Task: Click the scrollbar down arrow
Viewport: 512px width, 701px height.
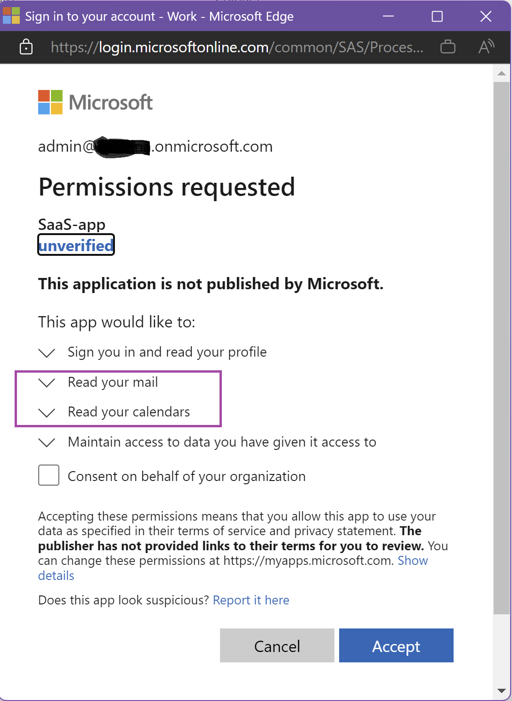Action: 501,691
